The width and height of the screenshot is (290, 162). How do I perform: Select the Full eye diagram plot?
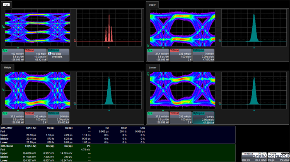(x=38, y=28)
